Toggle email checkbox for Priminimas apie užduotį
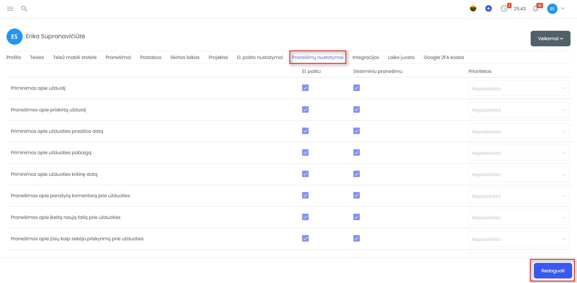The image size is (577, 283). pos(305,88)
